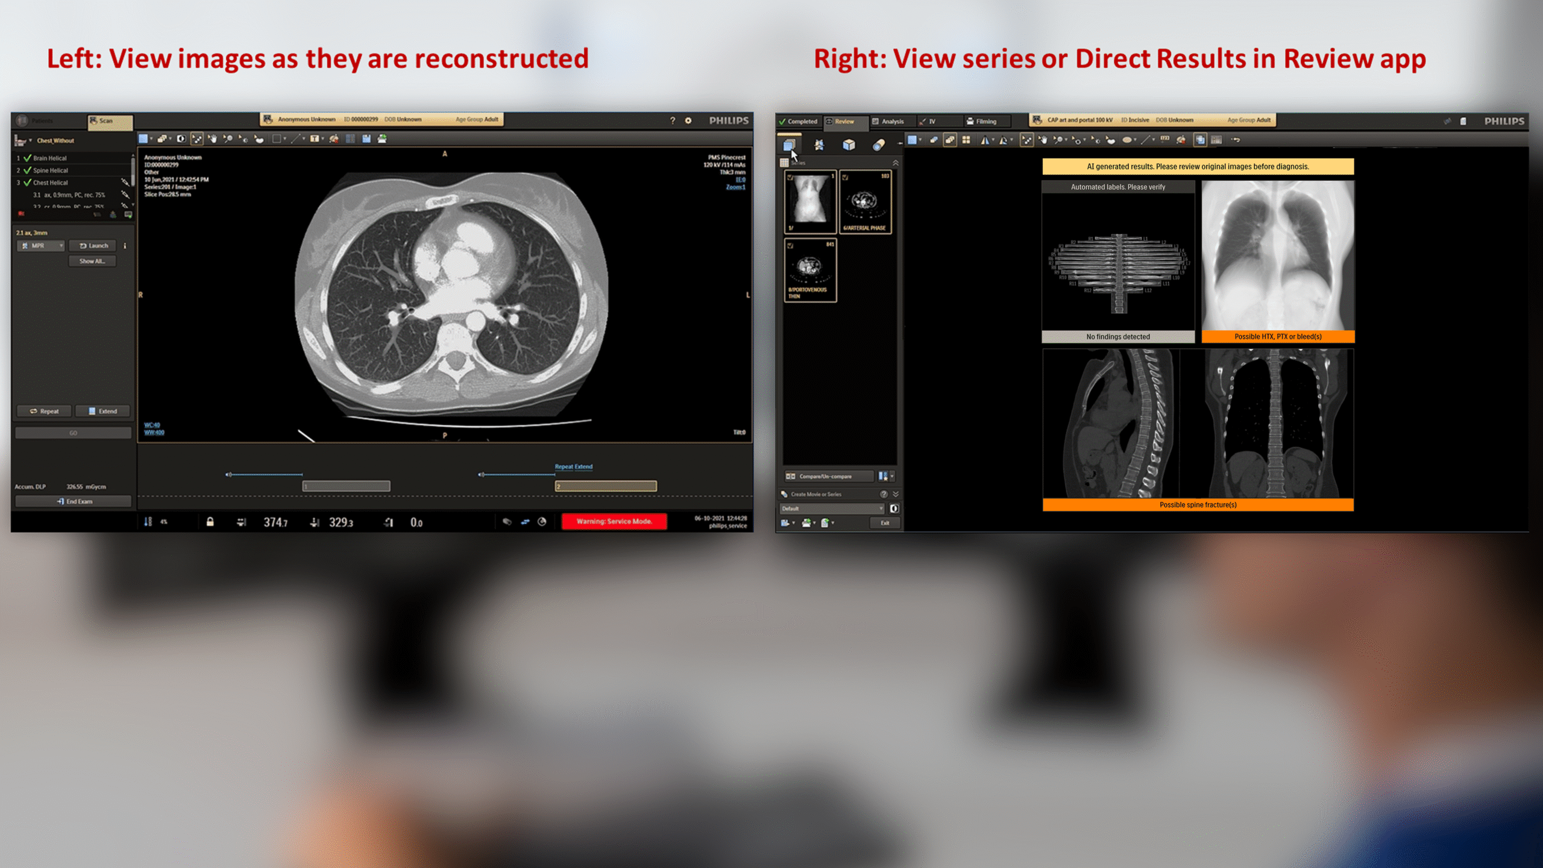This screenshot has height=868, width=1543.
Task: Open the Default preset dropdown
Action: 832,509
